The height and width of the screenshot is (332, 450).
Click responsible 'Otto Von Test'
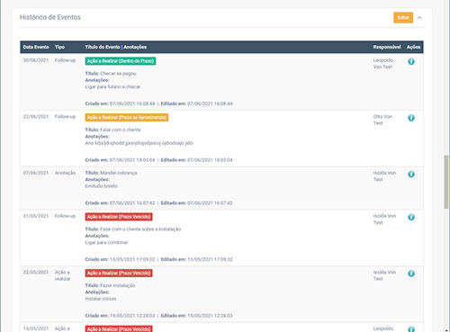(x=382, y=120)
